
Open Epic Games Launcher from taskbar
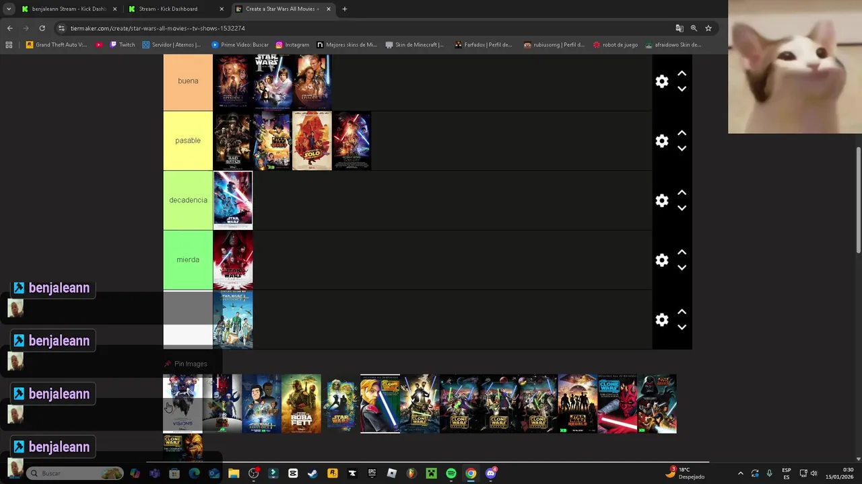pos(372,473)
